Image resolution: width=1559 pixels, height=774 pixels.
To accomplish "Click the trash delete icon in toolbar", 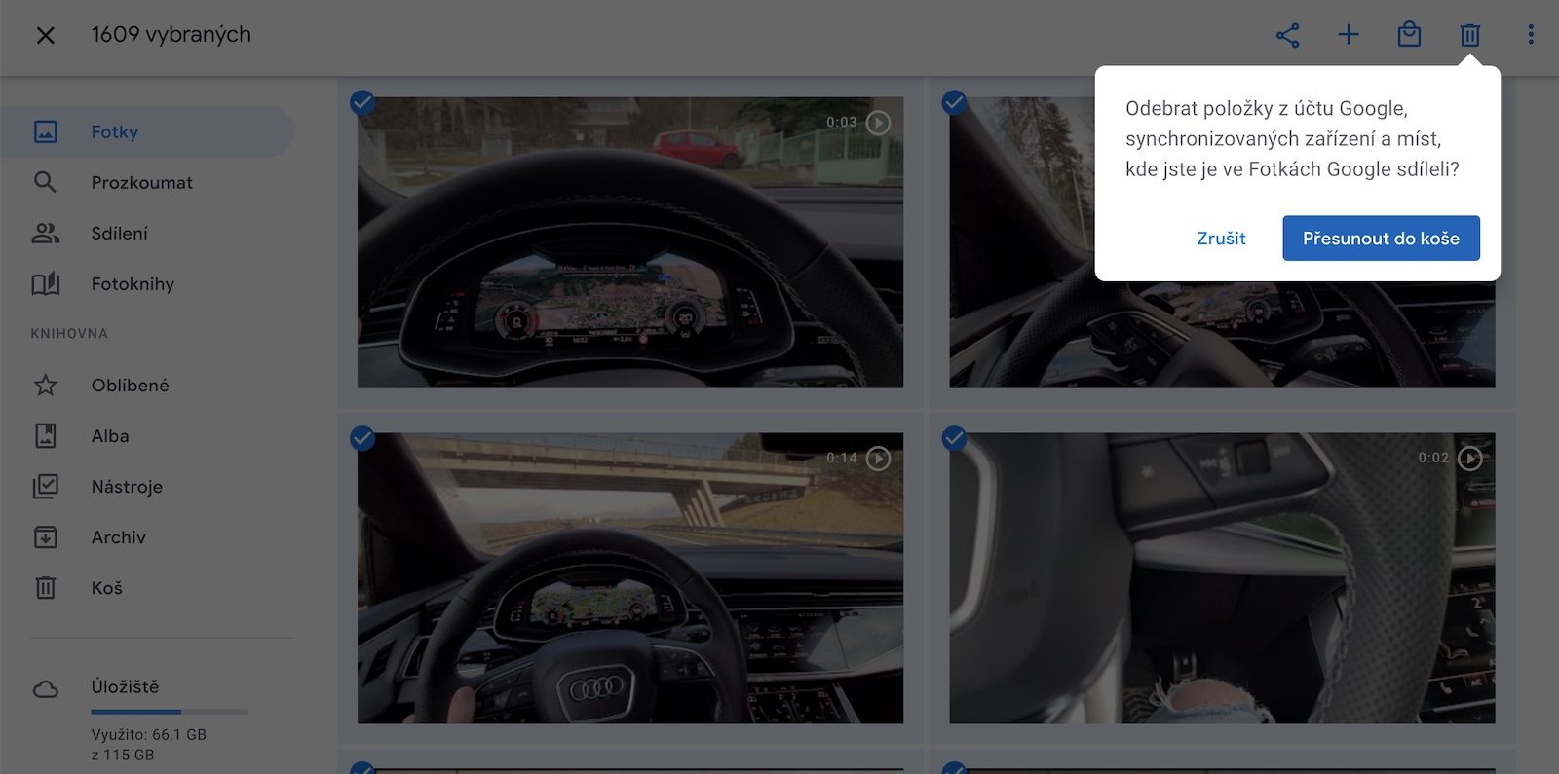I will (x=1469, y=35).
